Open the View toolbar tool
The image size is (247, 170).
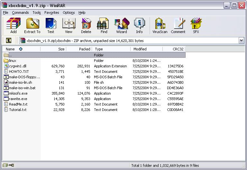(x=69, y=26)
